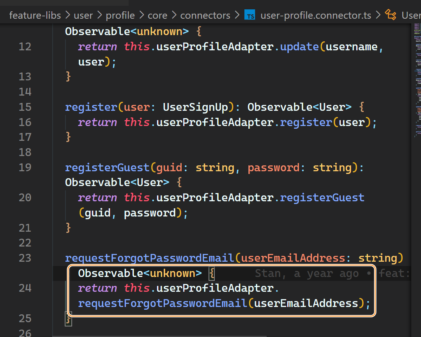Open the feature-libs breadcrumb segment
The image size is (421, 337).
point(35,15)
